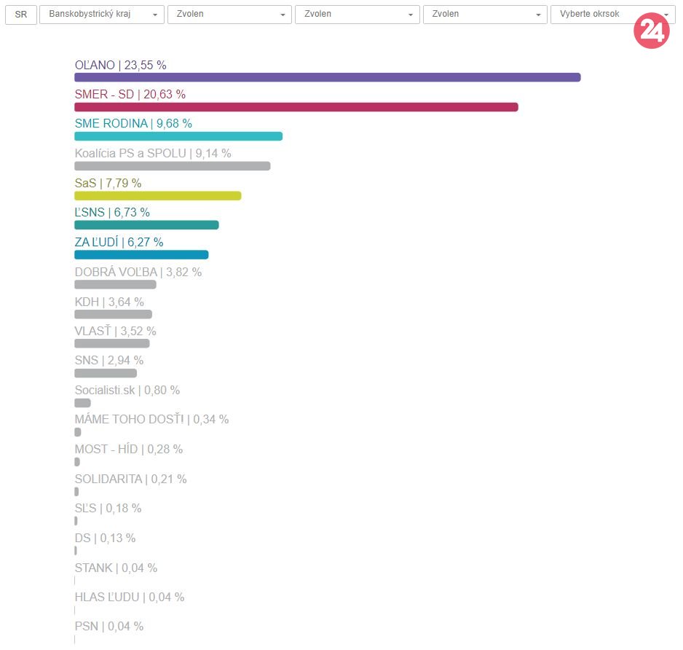Click the DOBRÁ VOĽBA 3,82 % label
Screen dimensions: 683x650
point(138,272)
